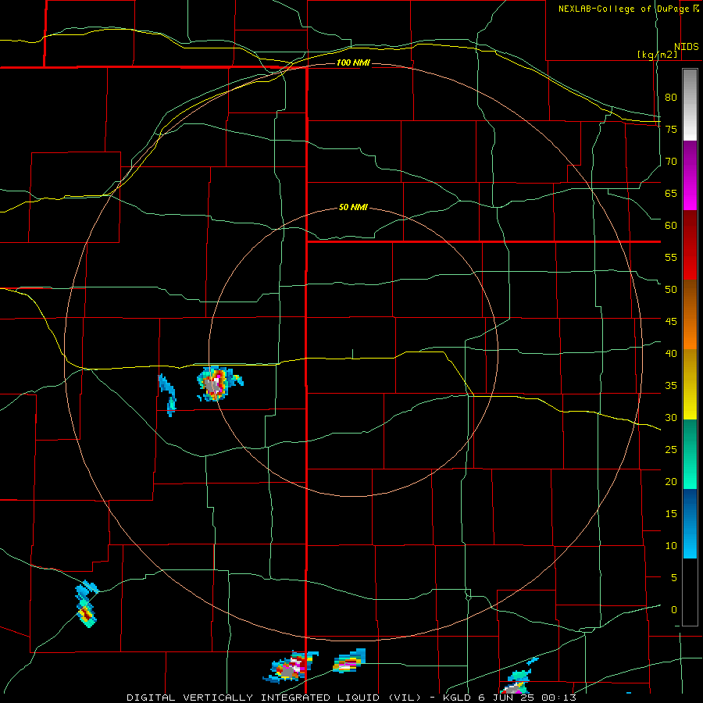The image size is (703, 703).
Task: Click the bottom storm cell right of the state line
Action: [349, 662]
